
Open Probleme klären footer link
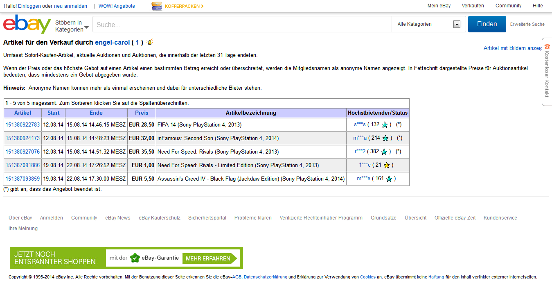(x=253, y=218)
